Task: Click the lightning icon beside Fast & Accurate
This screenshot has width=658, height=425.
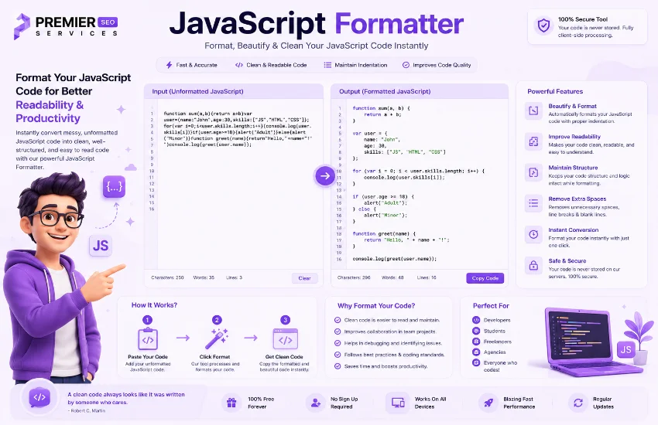Action: (169, 65)
